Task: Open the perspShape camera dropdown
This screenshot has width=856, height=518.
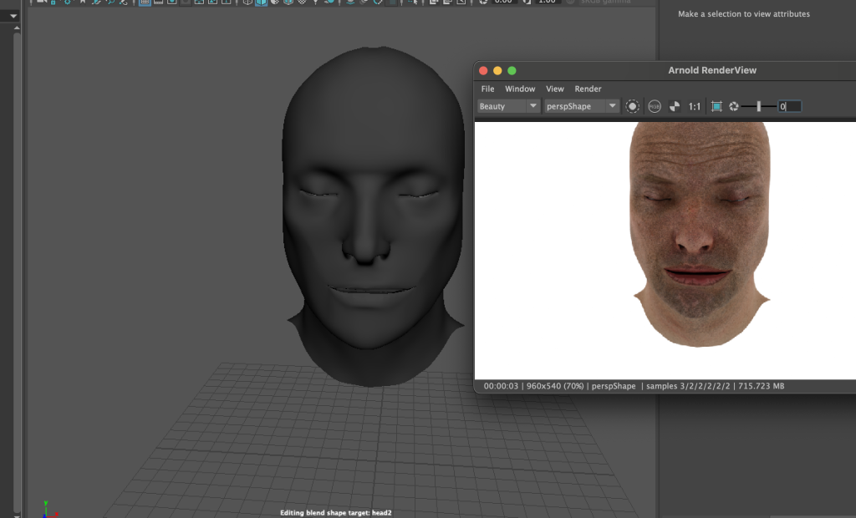Action: 582,106
